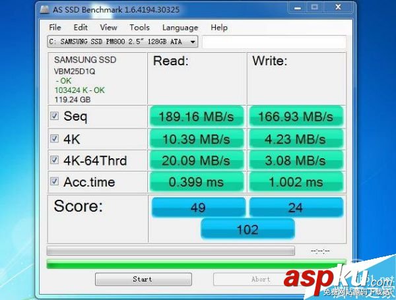This screenshot has height=300, width=396.
Task: Click the green overall progress bar
Action: point(196,264)
